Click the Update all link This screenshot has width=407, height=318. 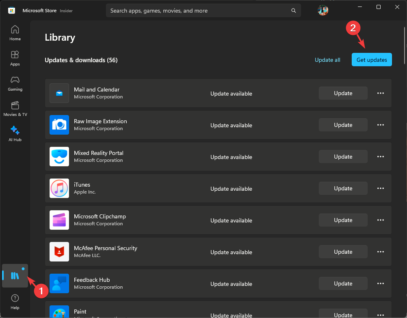pos(327,60)
